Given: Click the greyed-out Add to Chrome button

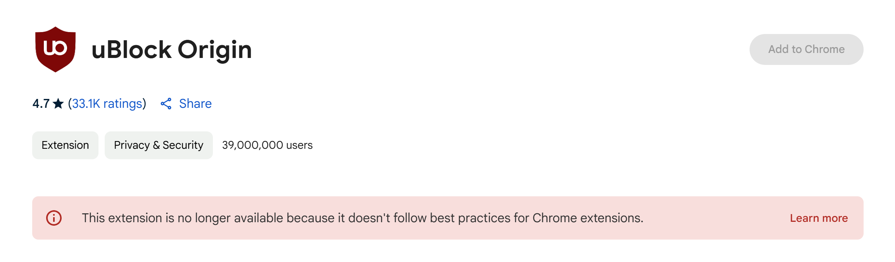Looking at the screenshot, I should coord(806,49).
